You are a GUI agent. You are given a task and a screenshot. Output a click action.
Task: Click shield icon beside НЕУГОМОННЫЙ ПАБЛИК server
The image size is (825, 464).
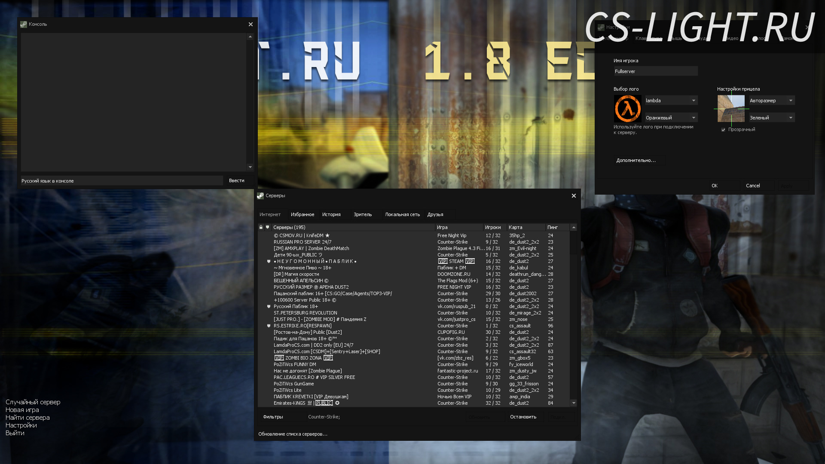[x=269, y=261]
